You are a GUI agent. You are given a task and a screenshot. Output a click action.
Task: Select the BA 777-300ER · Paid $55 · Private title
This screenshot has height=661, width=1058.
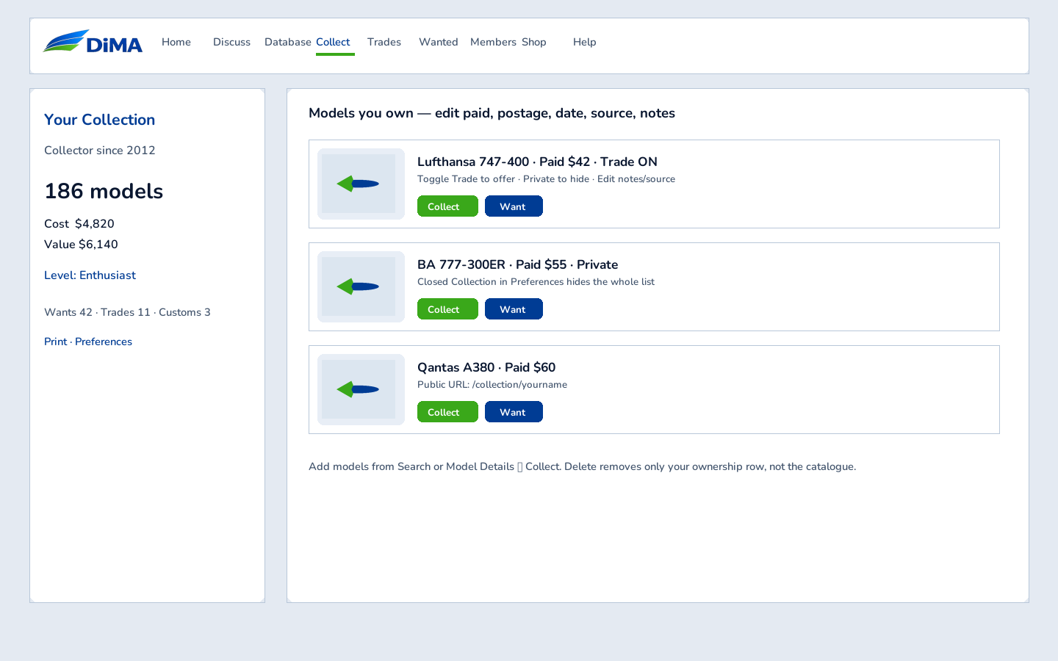point(517,264)
